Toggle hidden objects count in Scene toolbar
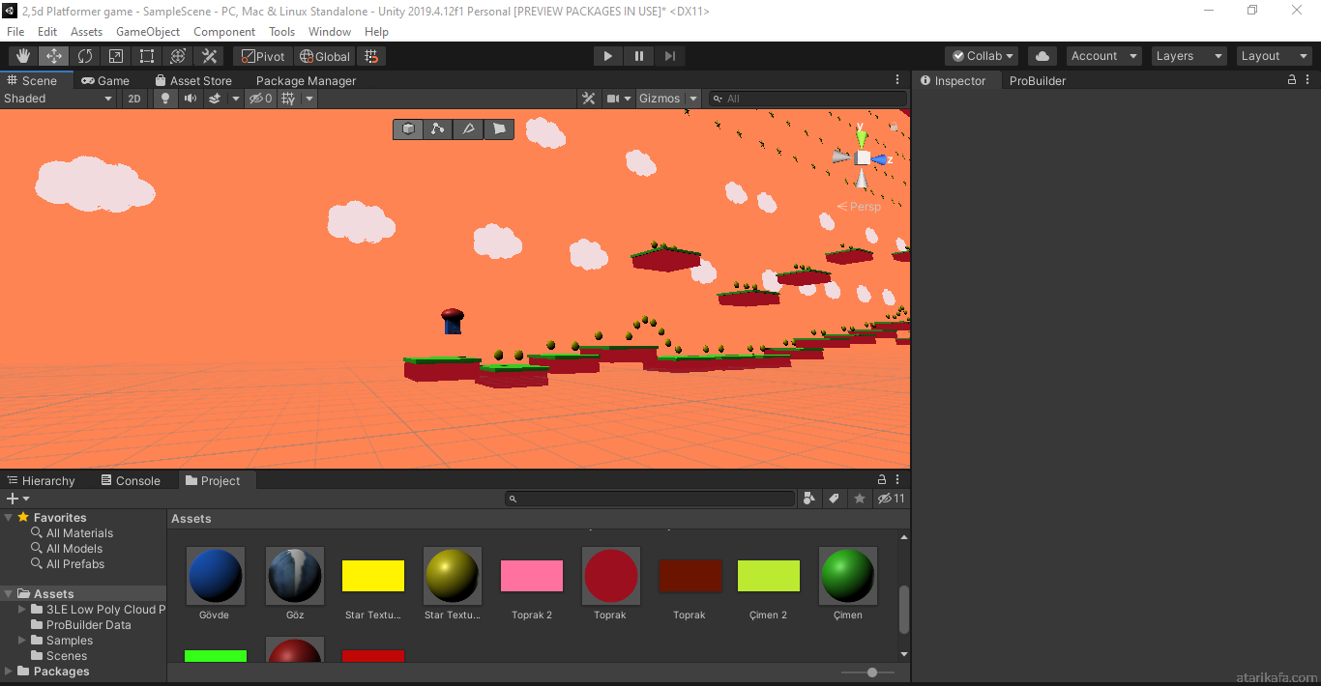This screenshot has width=1321, height=686. click(260, 99)
